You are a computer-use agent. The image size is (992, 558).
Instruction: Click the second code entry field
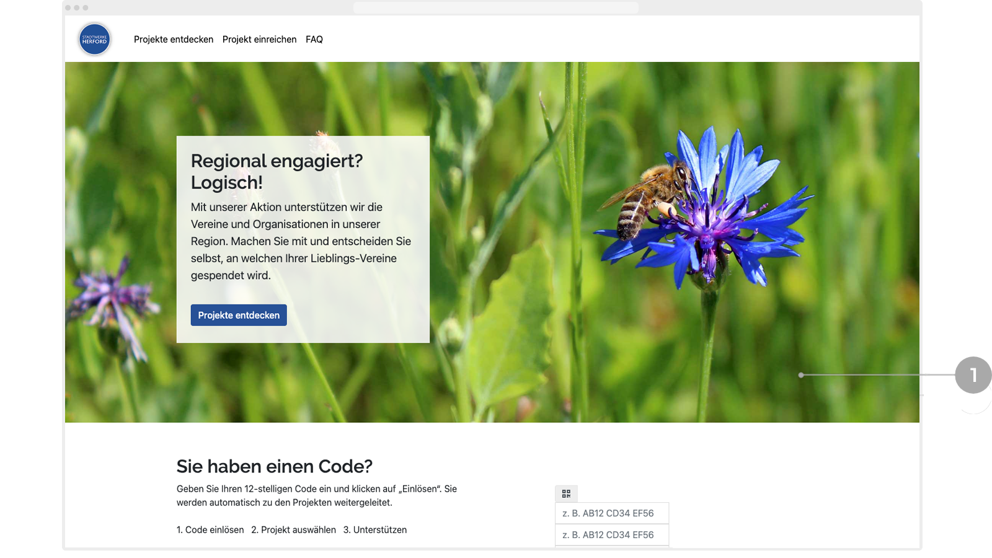tap(611, 534)
